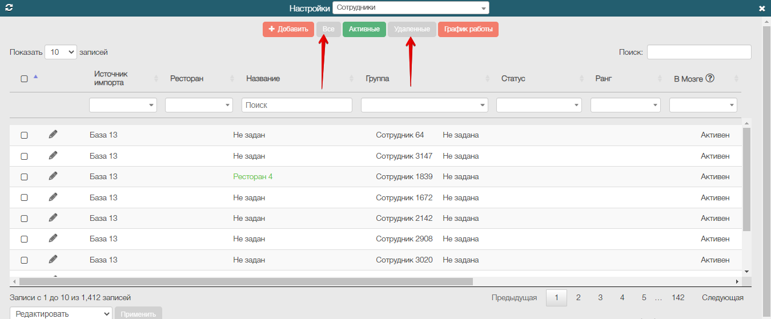Go to Предыдущая page

pyautogui.click(x=514, y=297)
